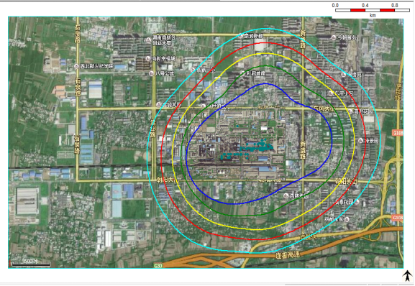Select the 西北新世纪学校 school marker icon
The width and height of the screenshot is (415, 286).
tap(76, 66)
